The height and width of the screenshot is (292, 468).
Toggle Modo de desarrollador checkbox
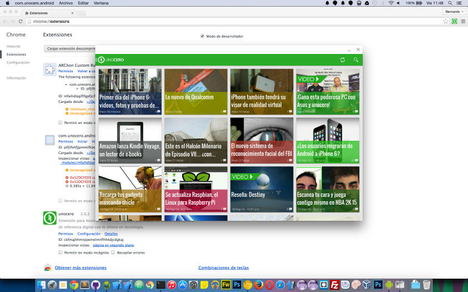tap(202, 36)
